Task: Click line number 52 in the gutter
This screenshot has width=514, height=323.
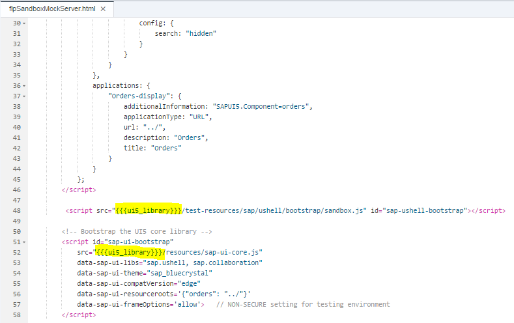Action: click(x=17, y=252)
